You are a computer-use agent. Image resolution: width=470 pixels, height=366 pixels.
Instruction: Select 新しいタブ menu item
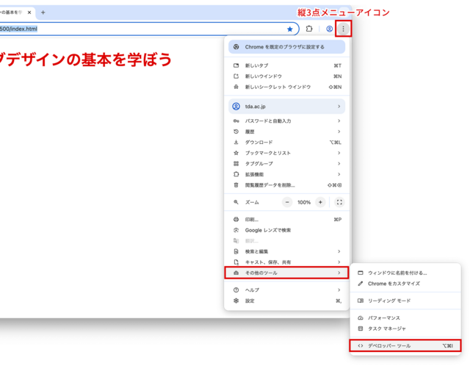click(287, 65)
